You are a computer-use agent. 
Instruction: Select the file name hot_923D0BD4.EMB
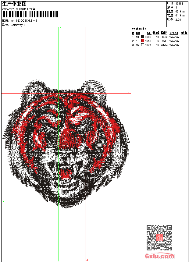point(24,20)
